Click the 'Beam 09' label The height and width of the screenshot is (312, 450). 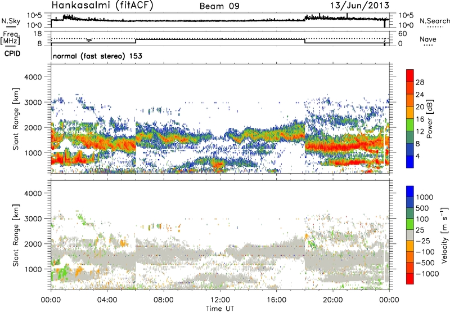219,6
